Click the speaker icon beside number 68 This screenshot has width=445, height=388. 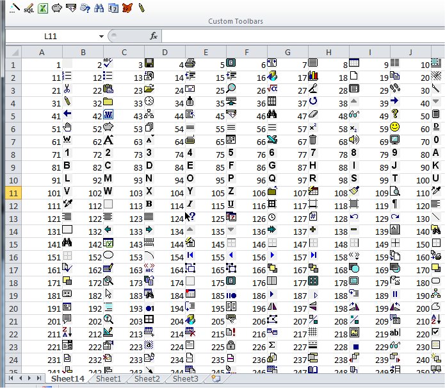(x=354, y=140)
